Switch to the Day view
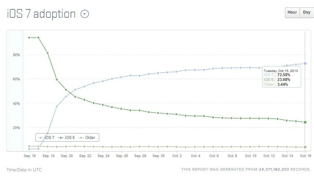This screenshot has width=314, height=179. 307,13
